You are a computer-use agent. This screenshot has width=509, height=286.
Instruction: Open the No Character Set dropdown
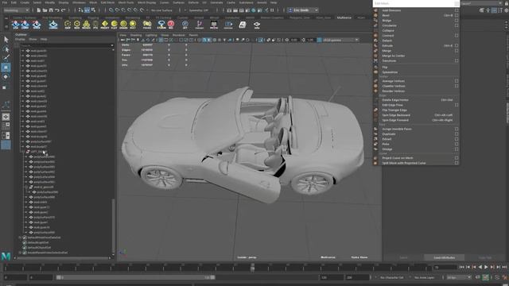(x=391, y=277)
